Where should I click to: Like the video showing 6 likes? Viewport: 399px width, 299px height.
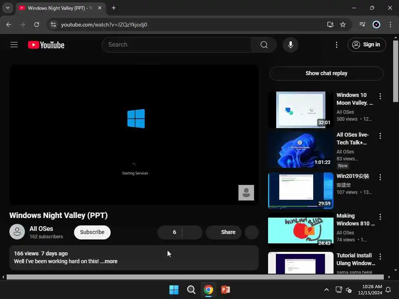coord(170,232)
